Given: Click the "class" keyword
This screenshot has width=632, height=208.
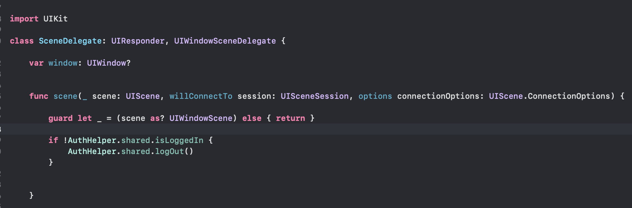Looking at the screenshot, I should [22, 41].
